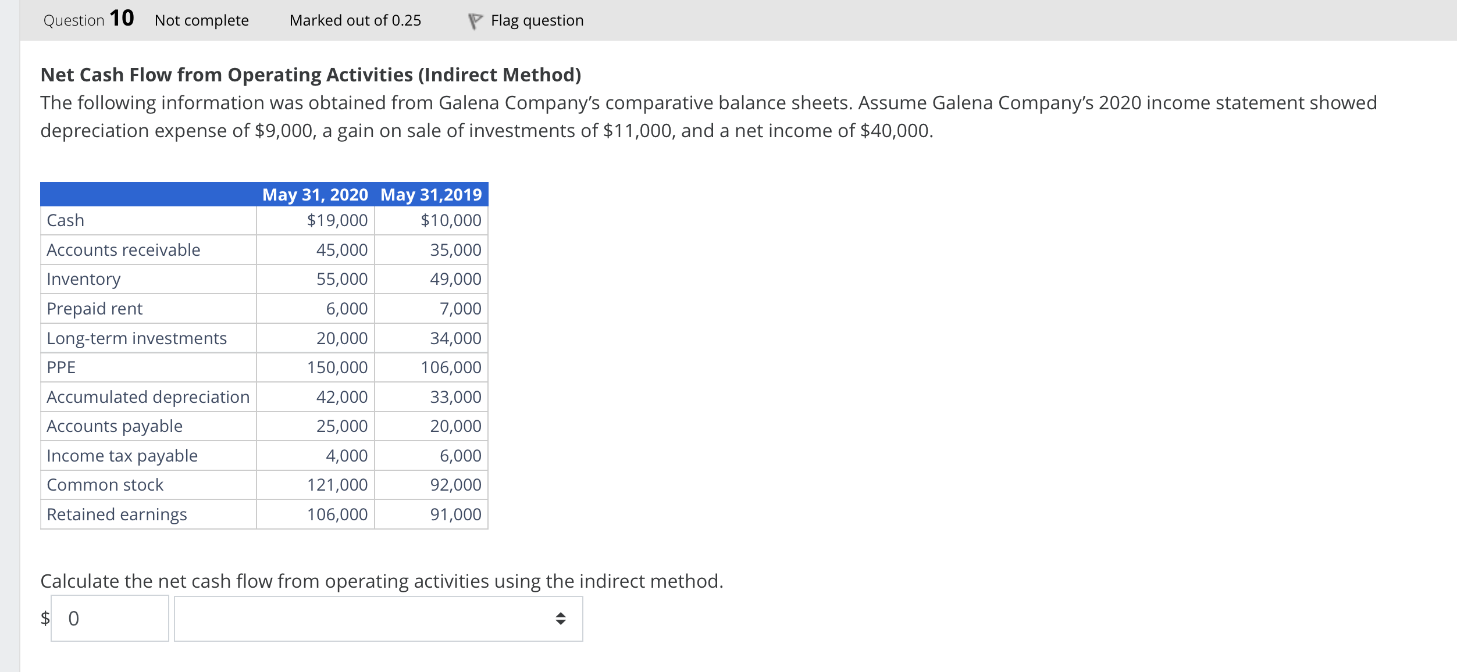Click the Cash row in the table
The image size is (1457, 672).
(66, 220)
